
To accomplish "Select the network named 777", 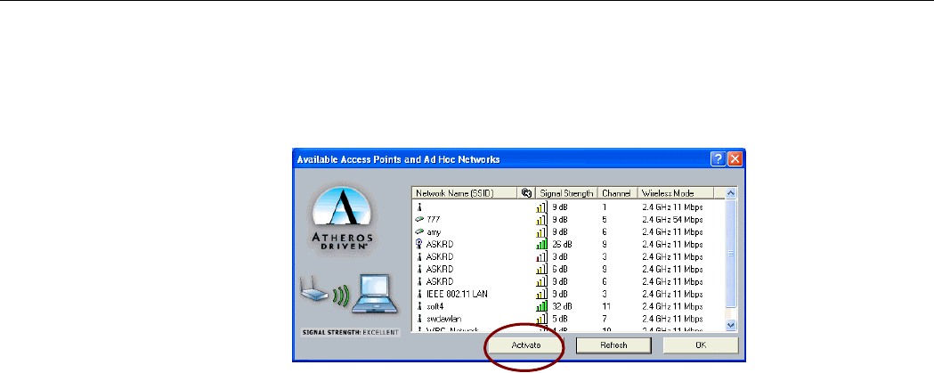I will (433, 220).
